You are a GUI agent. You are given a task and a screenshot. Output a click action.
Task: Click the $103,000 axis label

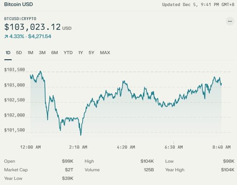pyautogui.click(x=15, y=85)
